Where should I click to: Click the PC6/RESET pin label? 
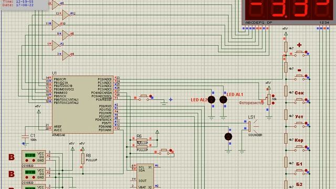(104, 100)
